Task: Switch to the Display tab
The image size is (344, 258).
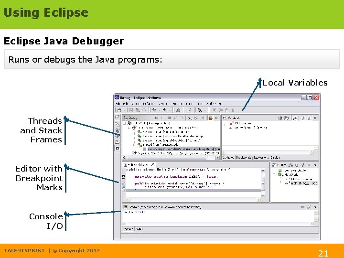Action: pyautogui.click(x=275, y=158)
